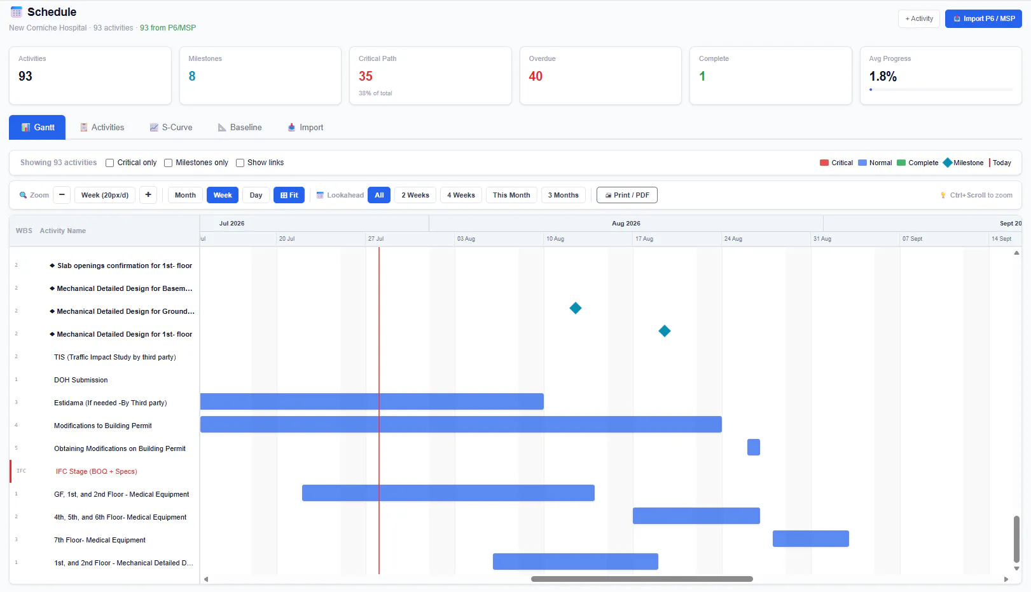Zoom in with the plus button
Viewport: 1031px width, 592px height.
pyautogui.click(x=148, y=195)
